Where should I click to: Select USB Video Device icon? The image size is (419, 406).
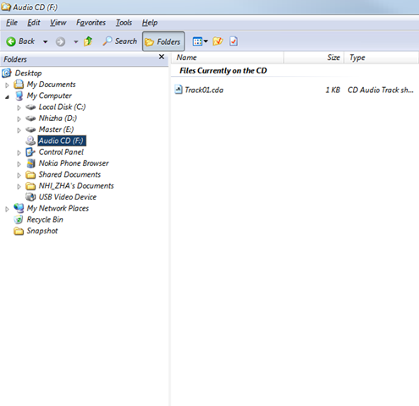pos(30,197)
